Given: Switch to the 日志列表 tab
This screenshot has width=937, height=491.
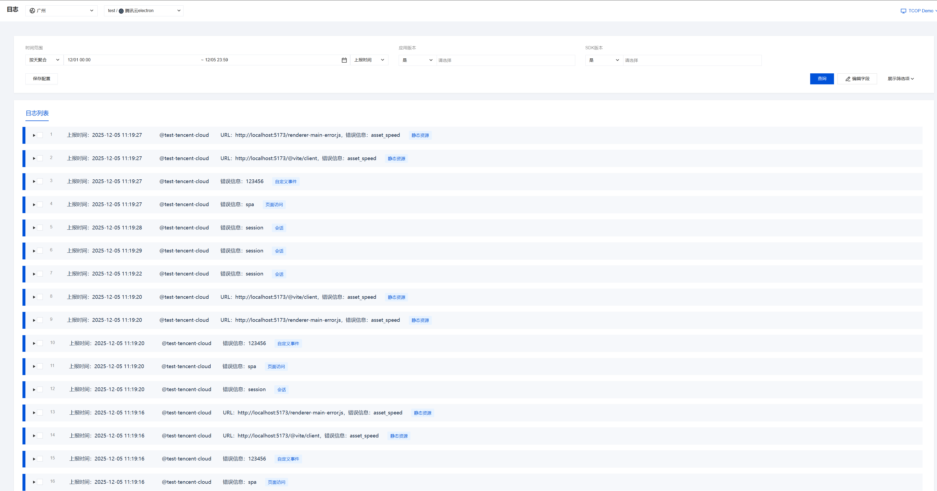Looking at the screenshot, I should pos(37,113).
